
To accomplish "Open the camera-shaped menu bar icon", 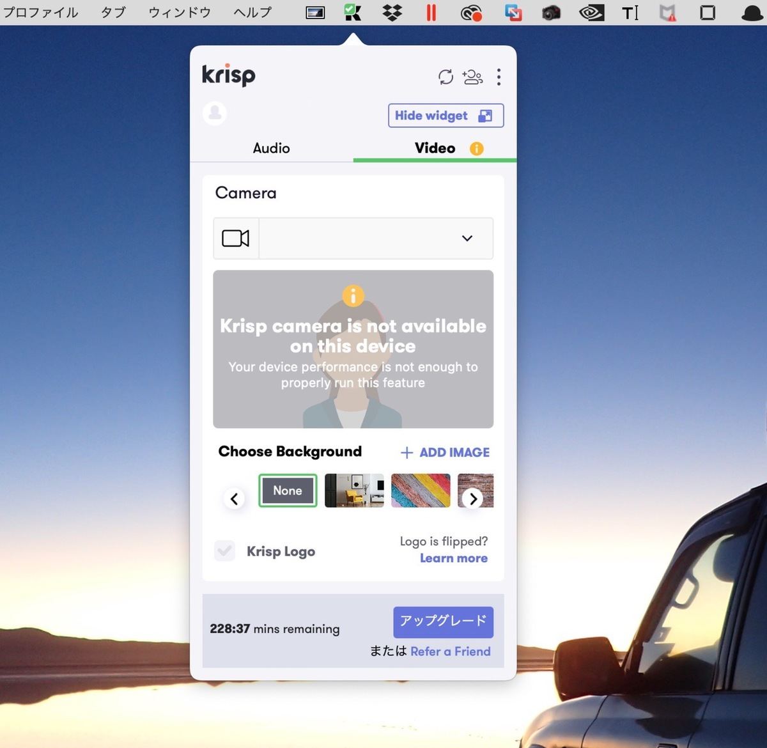I will (551, 13).
